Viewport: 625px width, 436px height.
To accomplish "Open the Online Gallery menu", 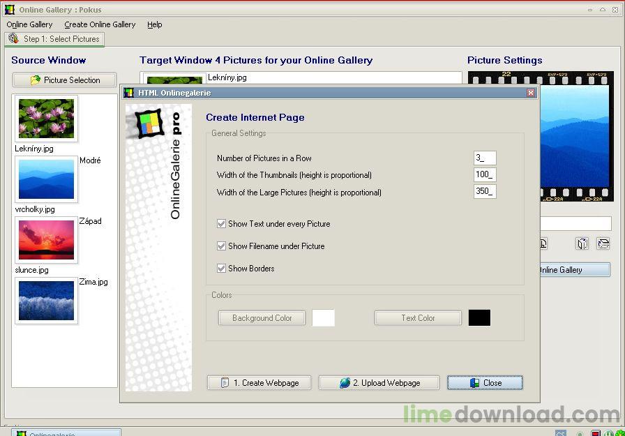I will point(29,24).
